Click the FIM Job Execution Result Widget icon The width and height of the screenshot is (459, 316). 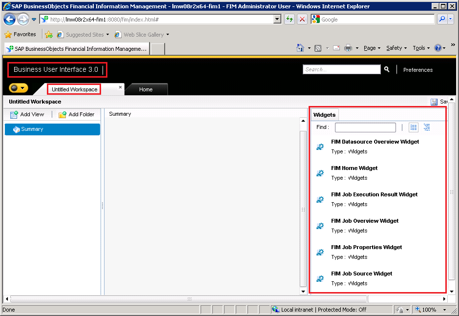click(320, 199)
